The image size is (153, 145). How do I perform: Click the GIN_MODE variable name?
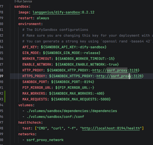(31, 53)
